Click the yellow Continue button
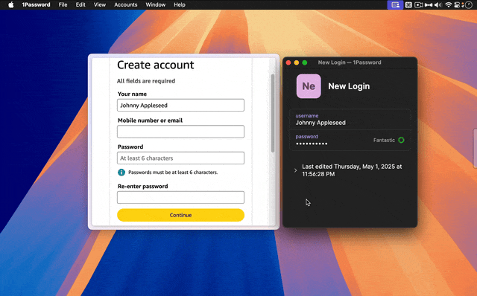477x296 pixels. pos(180,215)
